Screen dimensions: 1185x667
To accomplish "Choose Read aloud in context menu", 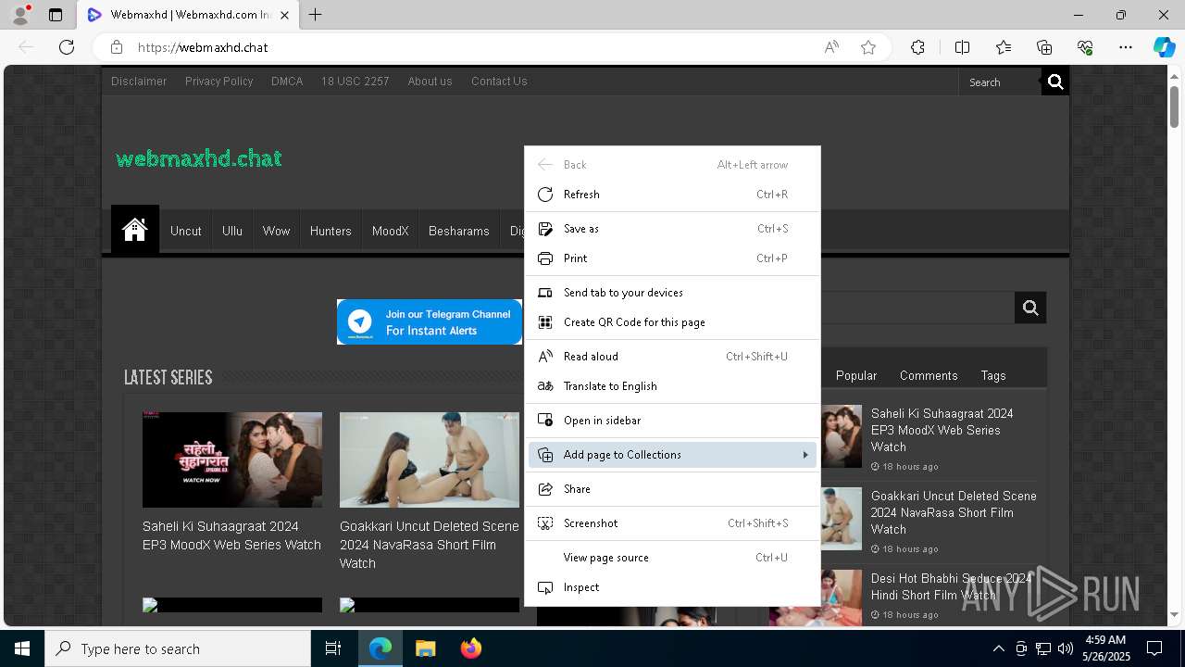I will tap(672, 357).
